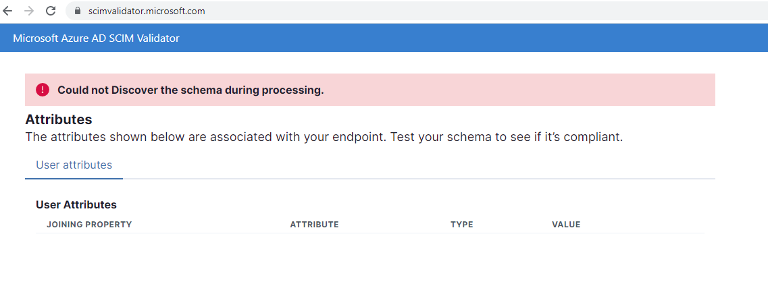Image resolution: width=768 pixels, height=284 pixels.
Task: Click the empty area of the blue header bar
Action: (470, 38)
